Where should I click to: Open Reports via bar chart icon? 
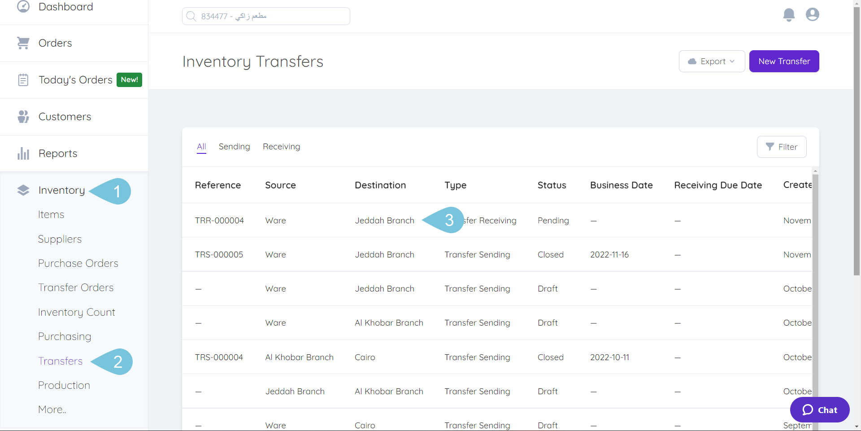tap(23, 153)
